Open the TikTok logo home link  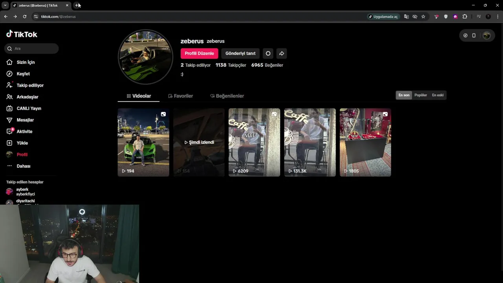(22, 34)
